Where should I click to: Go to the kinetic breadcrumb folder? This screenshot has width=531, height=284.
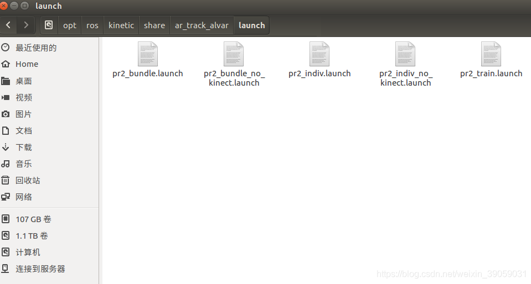tap(121, 25)
